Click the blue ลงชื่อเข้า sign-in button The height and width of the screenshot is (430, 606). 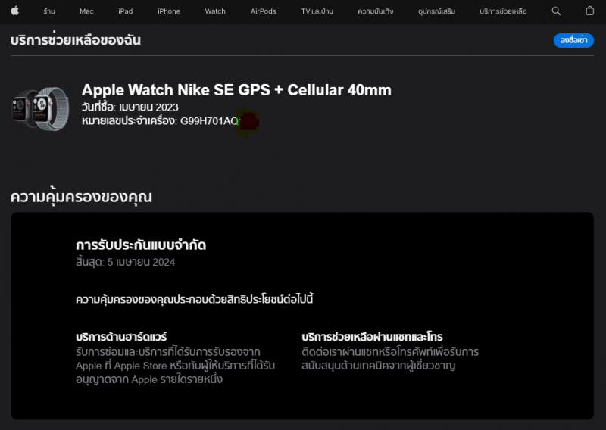coord(573,40)
